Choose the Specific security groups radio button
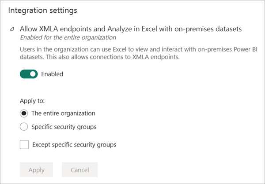This screenshot has height=184, width=265. 24,127
